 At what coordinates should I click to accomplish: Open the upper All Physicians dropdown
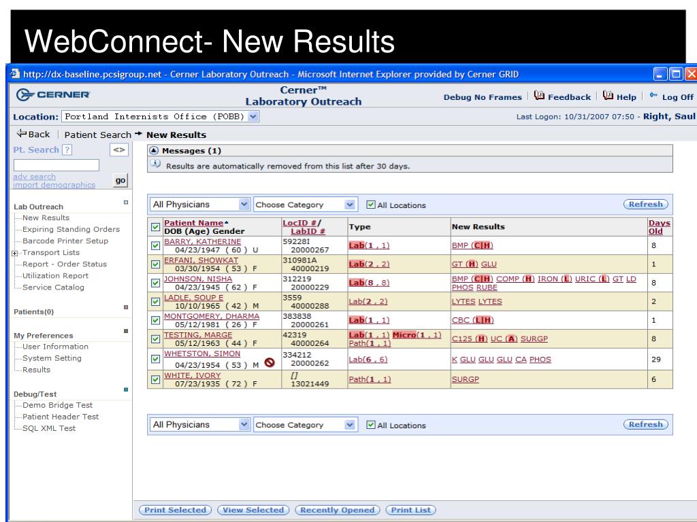point(200,205)
